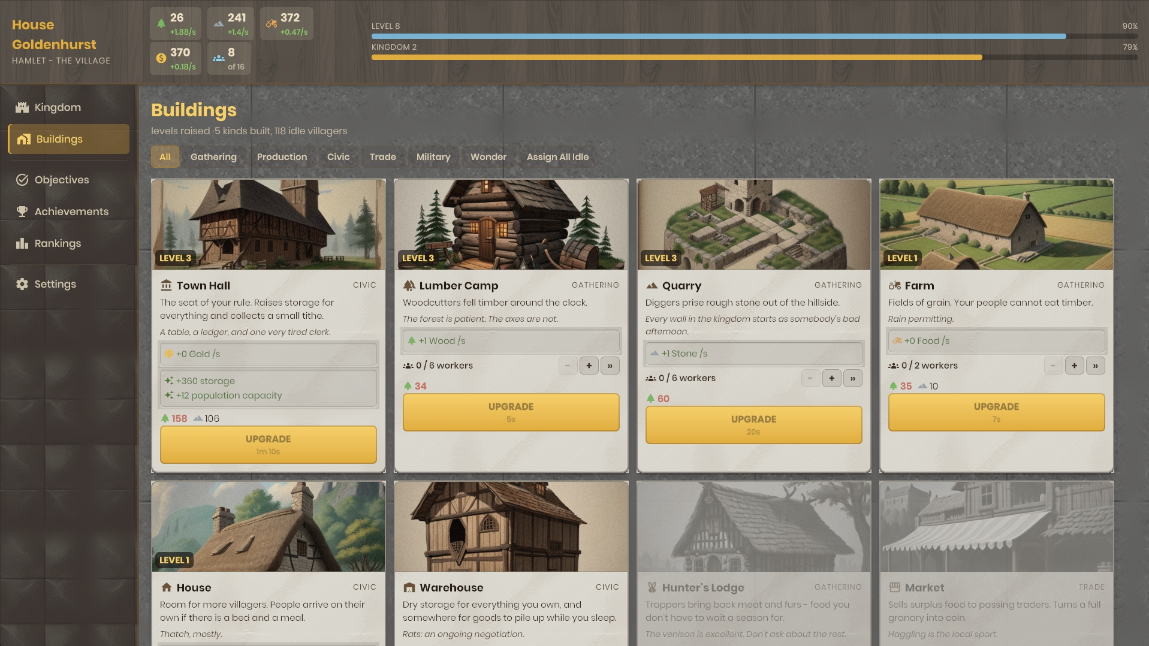Screen dimensions: 1149x646
Task: Filter buildings by Gathering
Action: pos(213,157)
